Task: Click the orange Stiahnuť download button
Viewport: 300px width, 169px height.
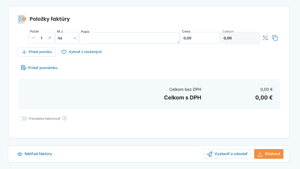Action: coord(268,154)
